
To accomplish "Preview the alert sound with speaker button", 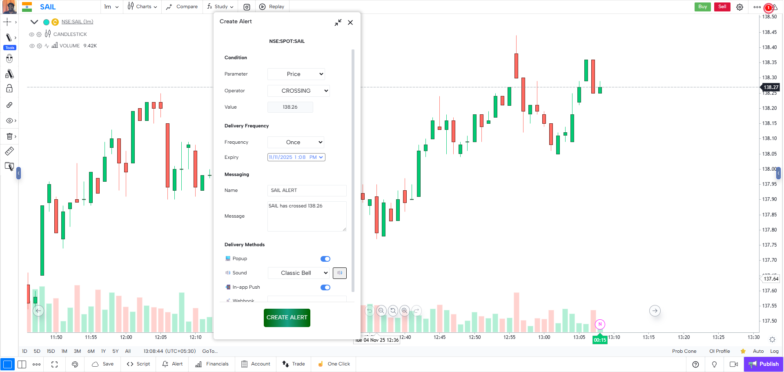I will click(340, 273).
